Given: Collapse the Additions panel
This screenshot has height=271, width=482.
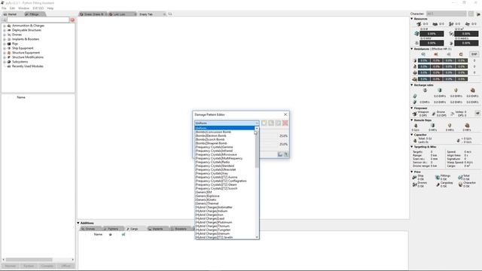Looking at the screenshot, I should point(78,223).
